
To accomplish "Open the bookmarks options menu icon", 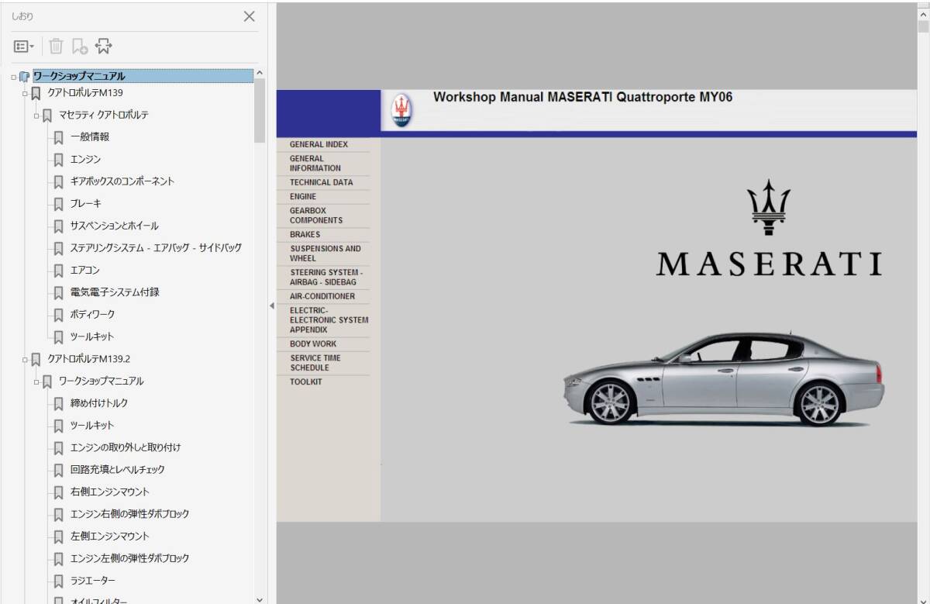I will [x=23, y=47].
